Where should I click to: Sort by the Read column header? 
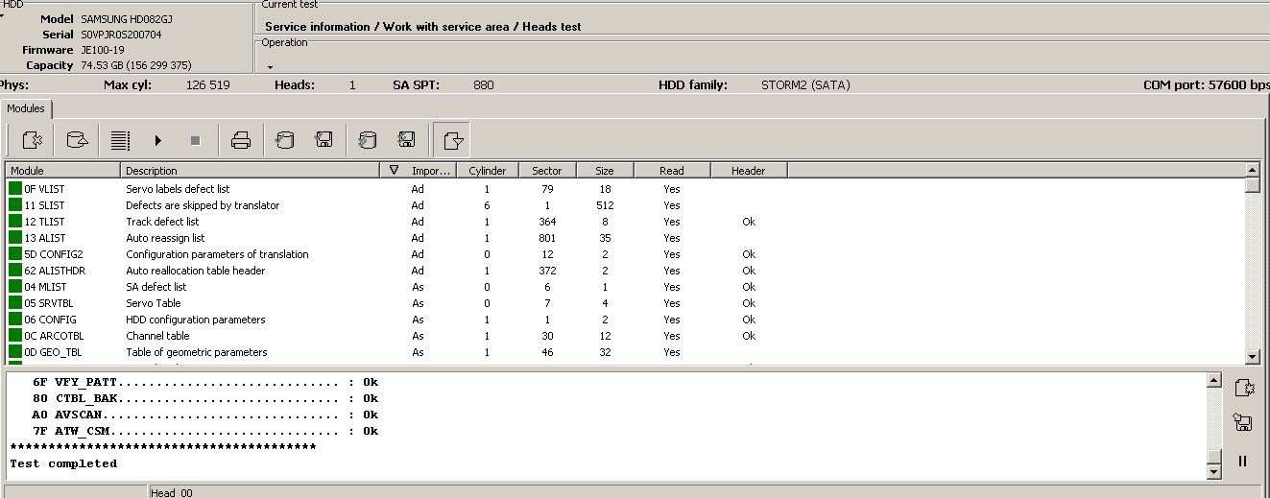coord(672,171)
